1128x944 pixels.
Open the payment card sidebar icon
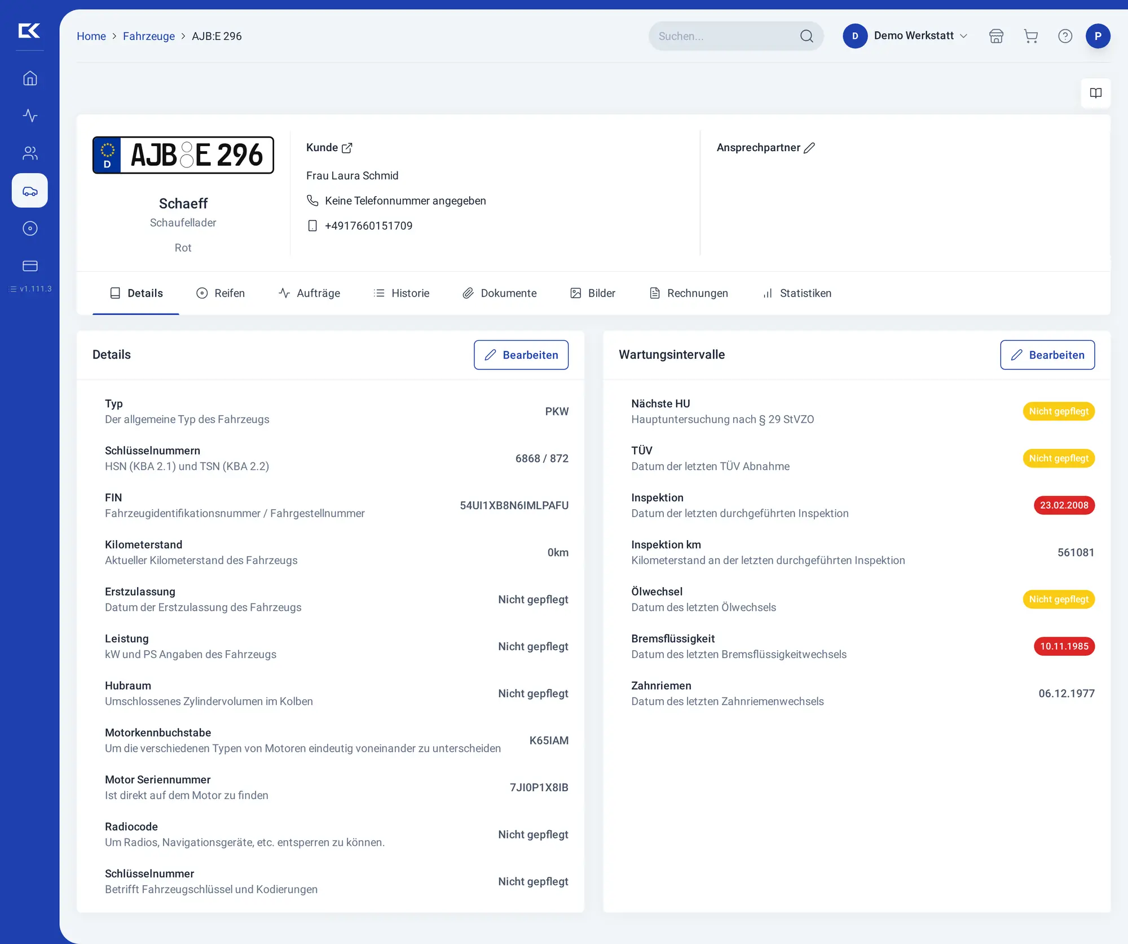click(30, 266)
